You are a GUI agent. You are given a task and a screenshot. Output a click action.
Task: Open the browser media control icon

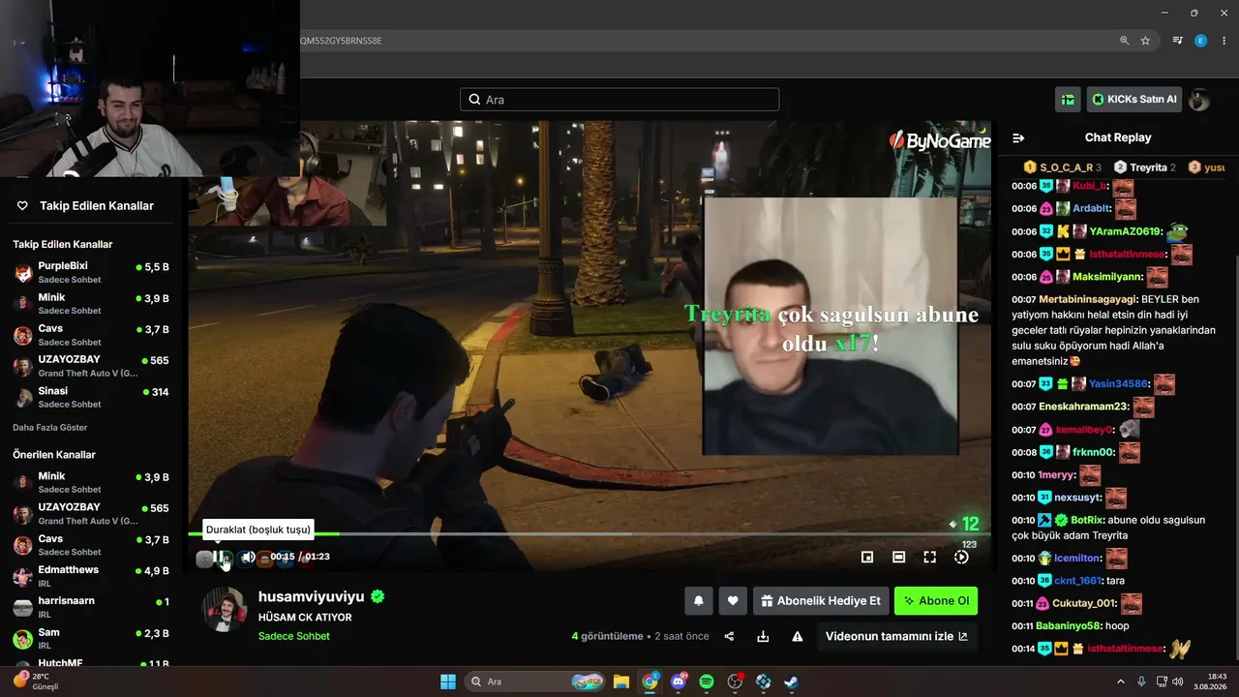(1177, 41)
